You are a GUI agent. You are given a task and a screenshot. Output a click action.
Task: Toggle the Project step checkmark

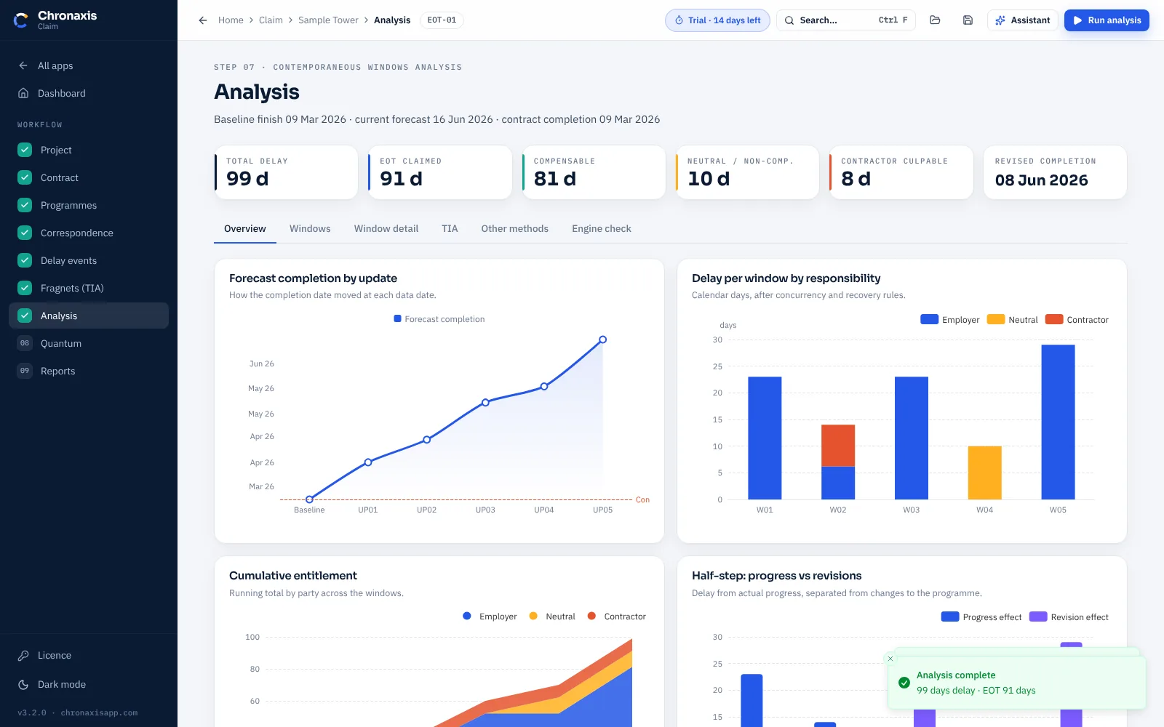pos(25,150)
